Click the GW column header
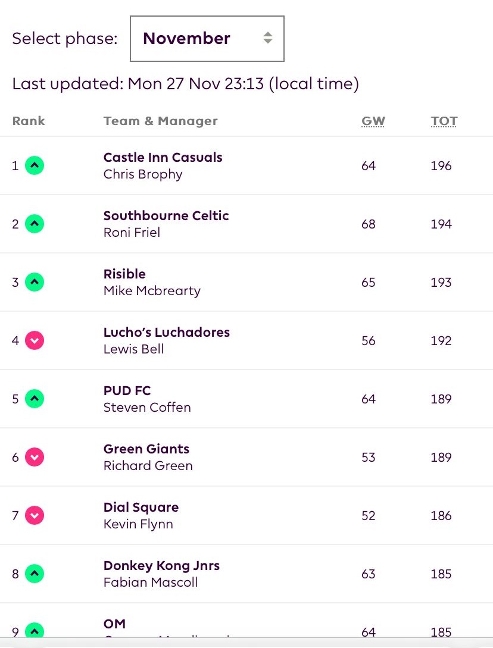 (x=373, y=121)
